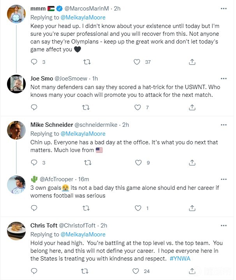
Task: Like Chris Toft's "Hold your head high" tweet
Action: pos(136,271)
